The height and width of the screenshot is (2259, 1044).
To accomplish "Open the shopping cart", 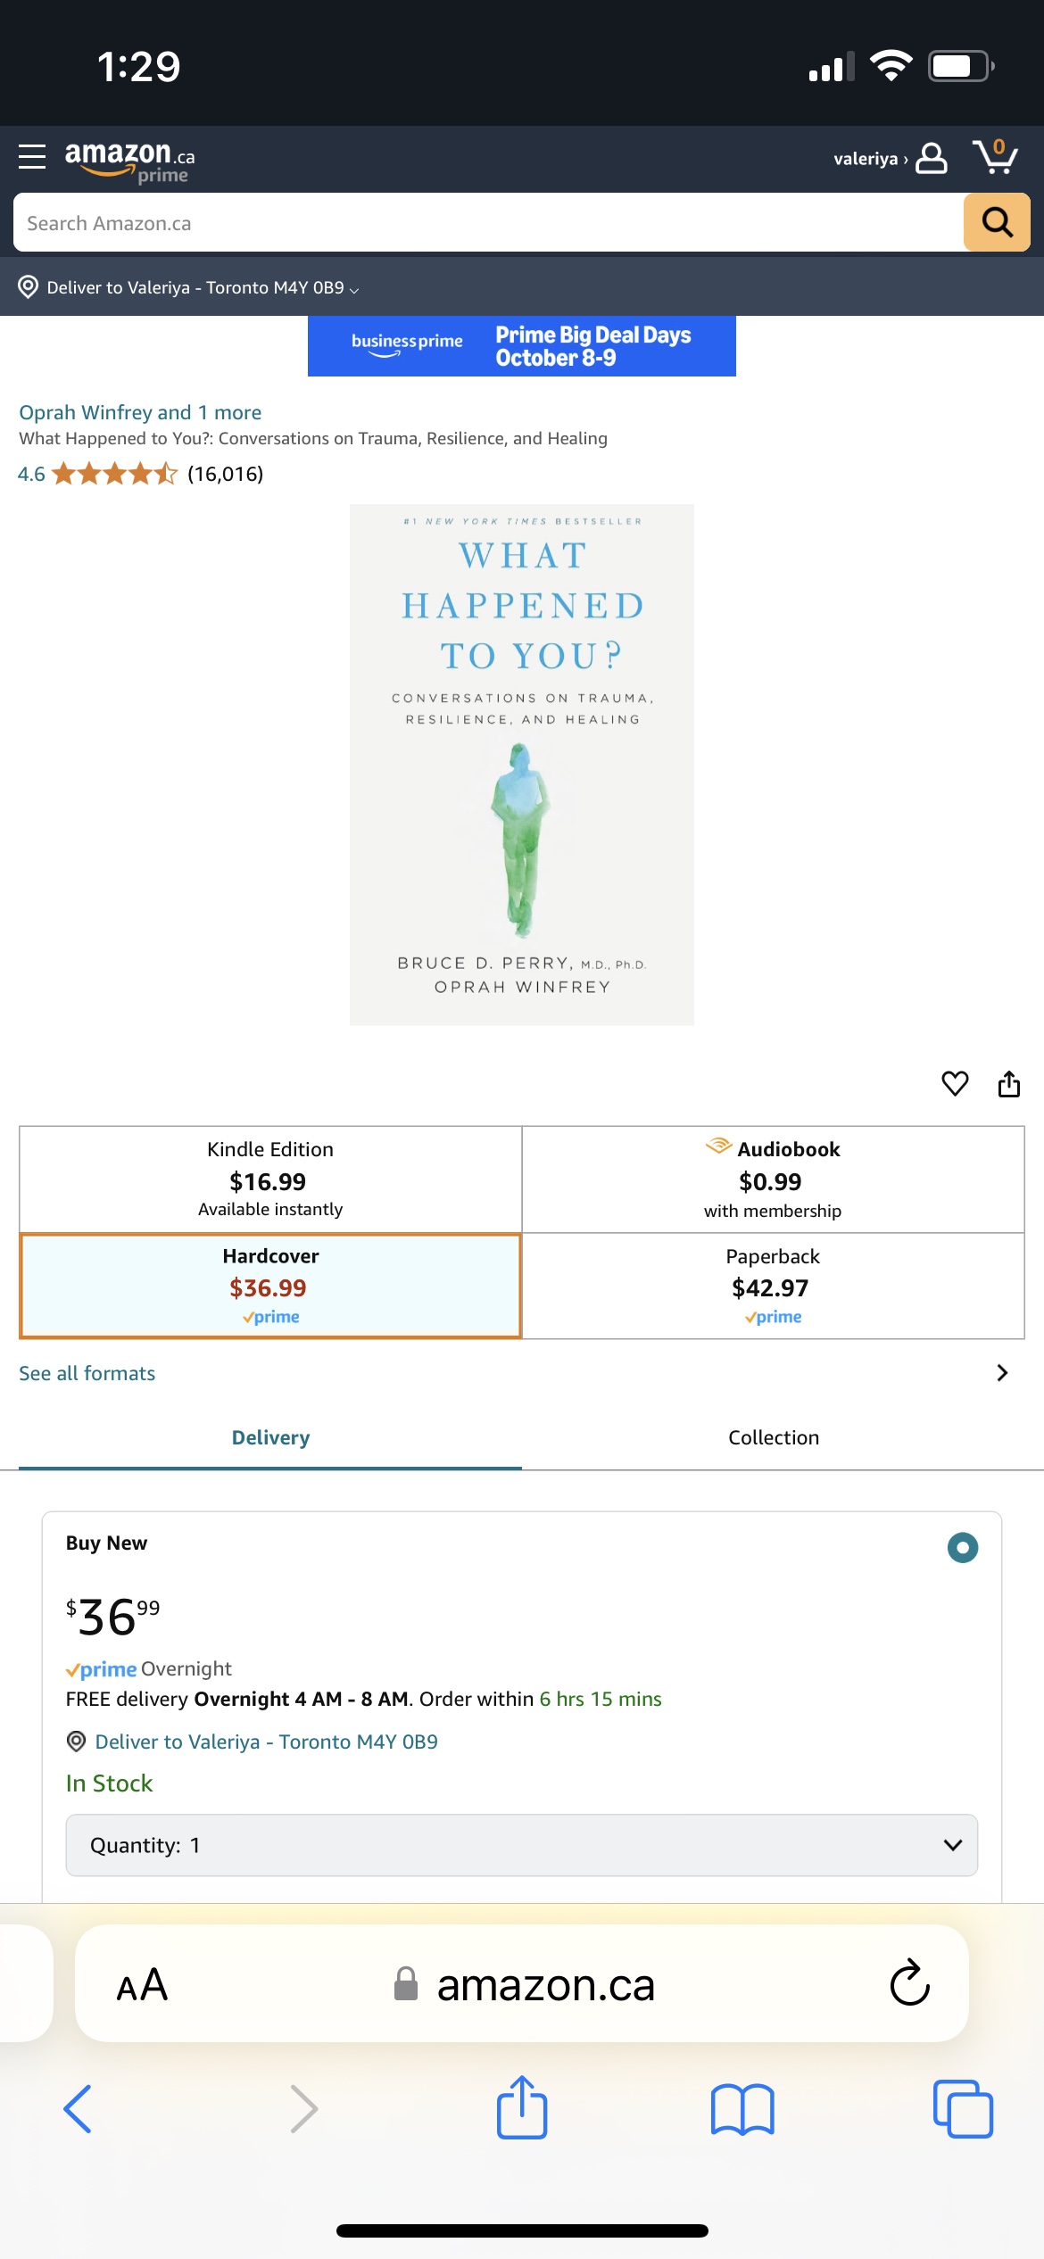I will coord(995,157).
